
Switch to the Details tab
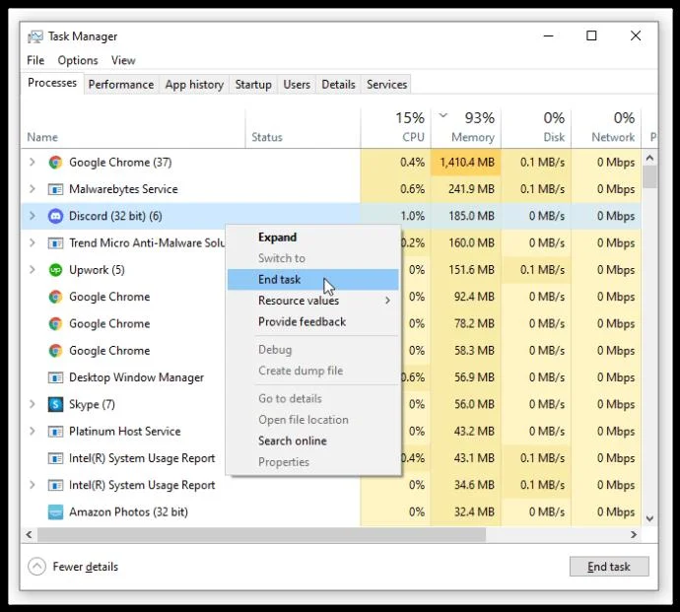click(338, 85)
